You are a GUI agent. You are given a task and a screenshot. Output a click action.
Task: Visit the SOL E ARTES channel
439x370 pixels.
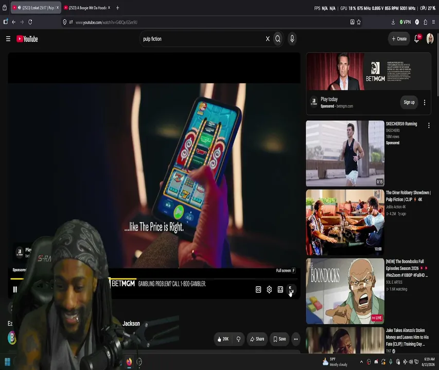click(394, 282)
